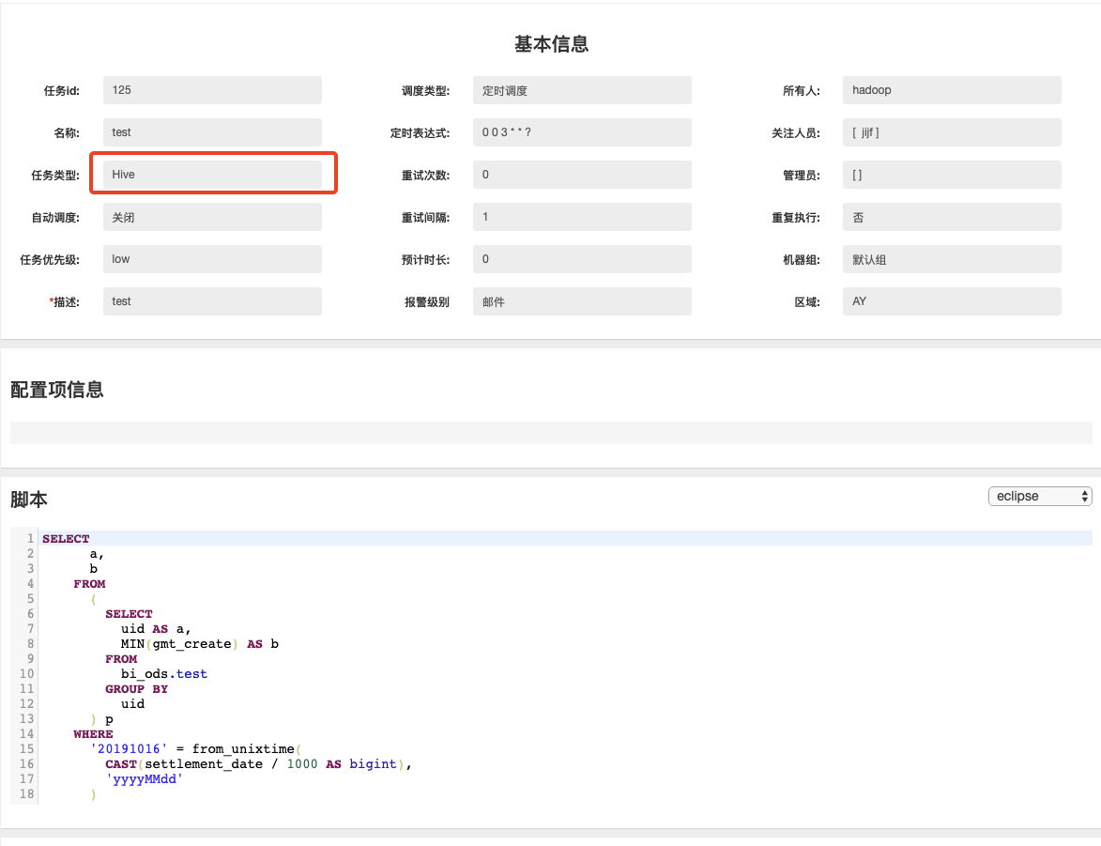
Task: Click the 区域 field showing AY
Action: pos(952,301)
